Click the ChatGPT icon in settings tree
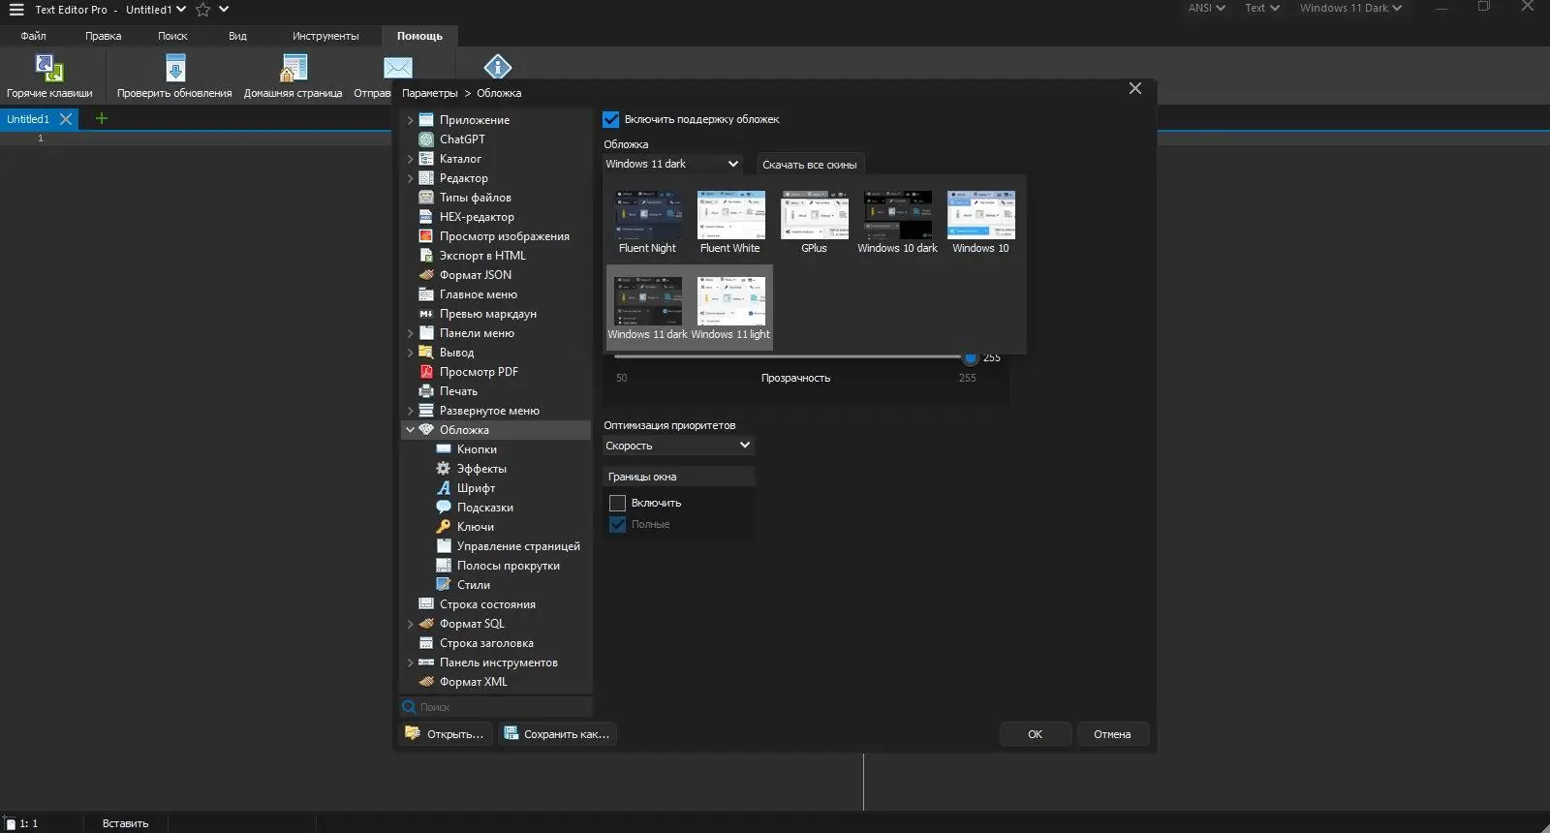Screen dimensions: 1550x833 click(x=426, y=139)
